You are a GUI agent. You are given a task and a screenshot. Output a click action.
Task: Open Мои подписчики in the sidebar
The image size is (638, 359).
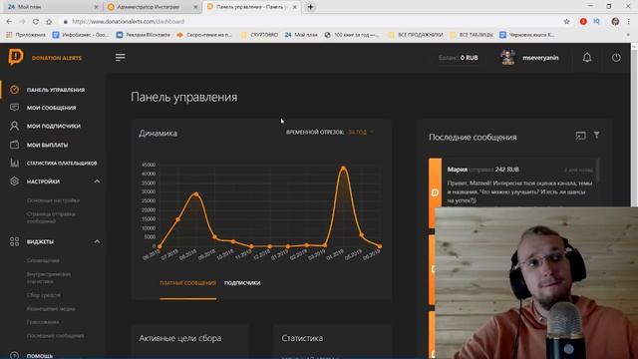(54, 126)
